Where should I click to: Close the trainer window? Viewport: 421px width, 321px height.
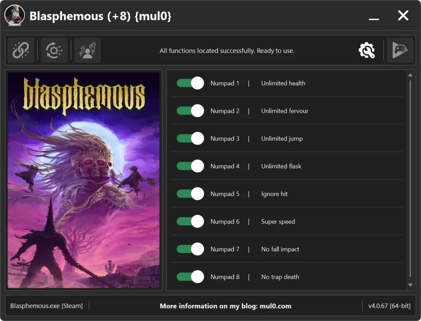[403, 16]
